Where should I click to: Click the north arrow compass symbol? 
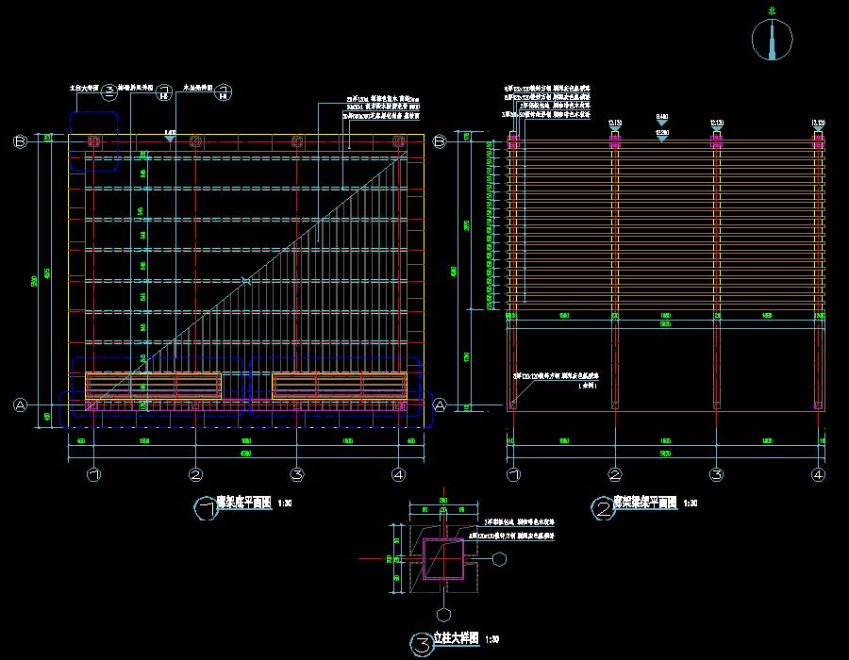(x=772, y=40)
